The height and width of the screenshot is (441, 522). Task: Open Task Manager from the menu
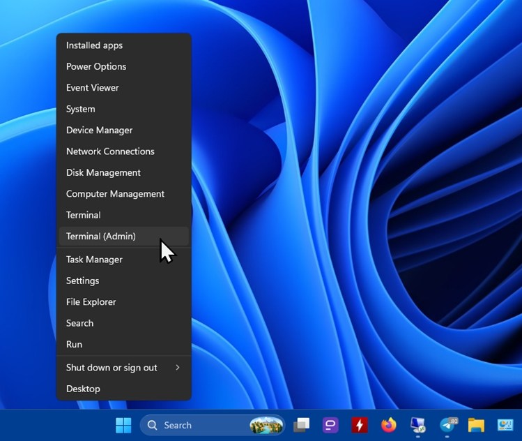point(124,260)
